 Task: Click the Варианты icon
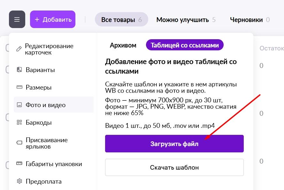click(19, 70)
